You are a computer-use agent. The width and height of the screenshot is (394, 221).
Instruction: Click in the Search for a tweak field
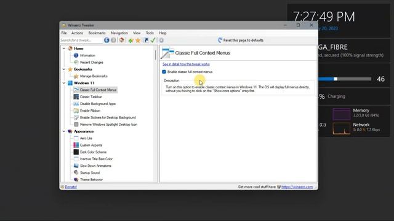click(81, 40)
